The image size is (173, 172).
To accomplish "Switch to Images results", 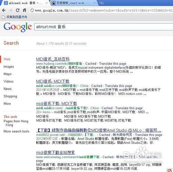I will pos(9,67).
